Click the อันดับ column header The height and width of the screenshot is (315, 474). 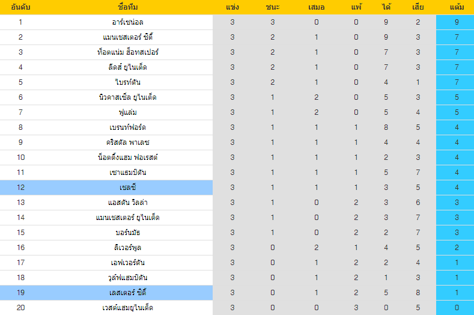click(20, 7)
